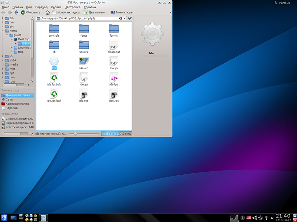Collapse the guest folder tree node

[7, 35]
